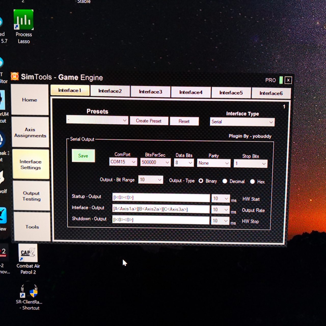The image size is (326, 326).
Task: Open the Parity None dropdown
Action: point(214,163)
